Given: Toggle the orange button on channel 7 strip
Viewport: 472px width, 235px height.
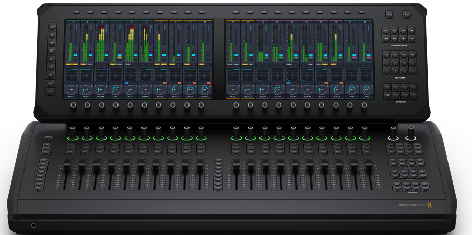Looking at the screenshot, I should [x=164, y=83].
